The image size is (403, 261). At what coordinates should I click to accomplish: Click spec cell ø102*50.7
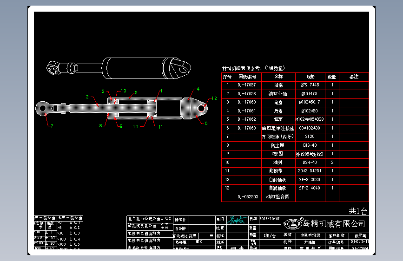click(x=310, y=102)
